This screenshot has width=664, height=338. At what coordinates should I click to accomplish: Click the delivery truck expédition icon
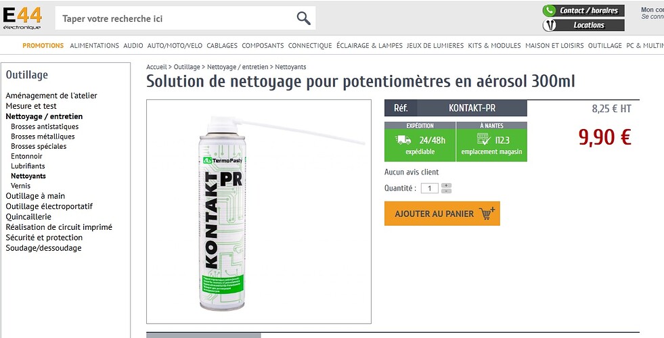coord(403,140)
